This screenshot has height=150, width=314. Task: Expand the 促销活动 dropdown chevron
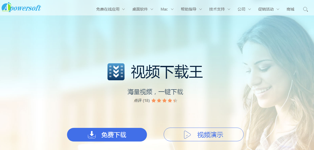coord(278,9)
